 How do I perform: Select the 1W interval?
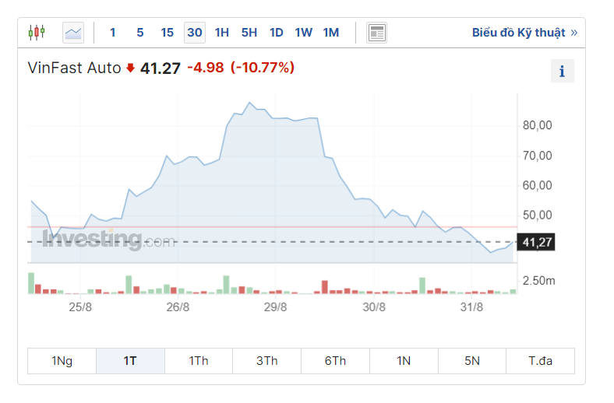[304, 33]
